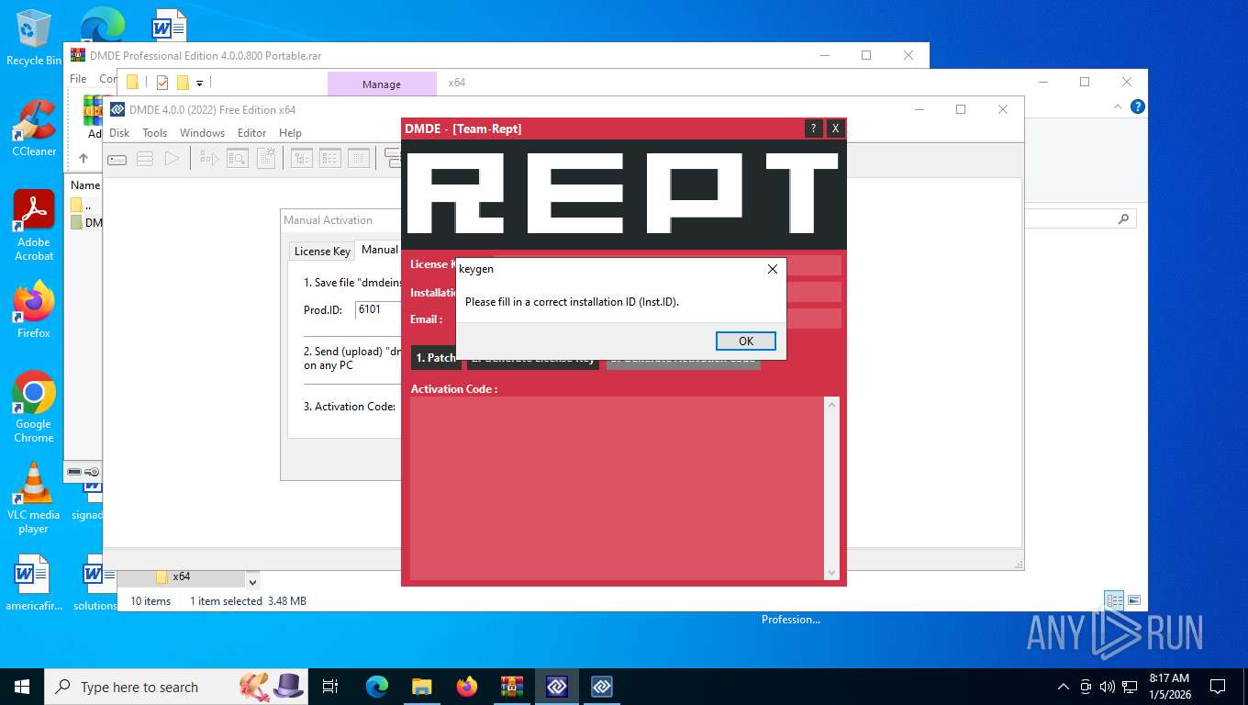Expand the Explorer ribbon using the chevron

click(1118, 106)
